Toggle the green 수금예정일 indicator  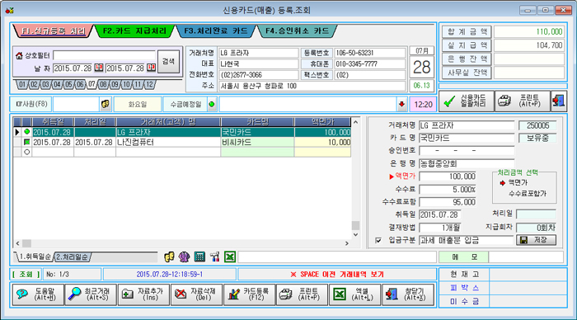[x=212, y=104]
